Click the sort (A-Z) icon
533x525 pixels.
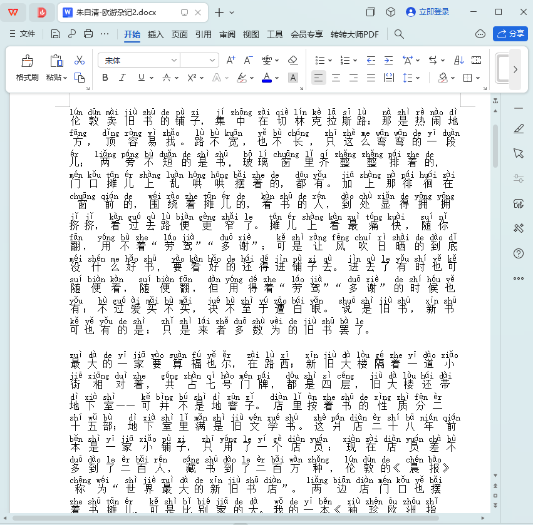459,61
